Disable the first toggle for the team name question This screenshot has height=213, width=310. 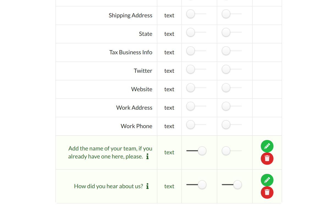196,151
